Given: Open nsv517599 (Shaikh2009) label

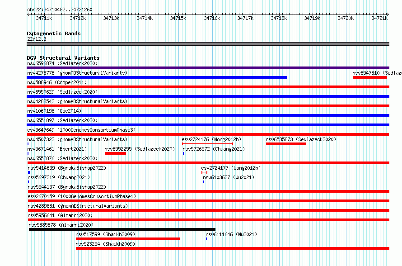Looking at the screenshot, I should 105,234.
